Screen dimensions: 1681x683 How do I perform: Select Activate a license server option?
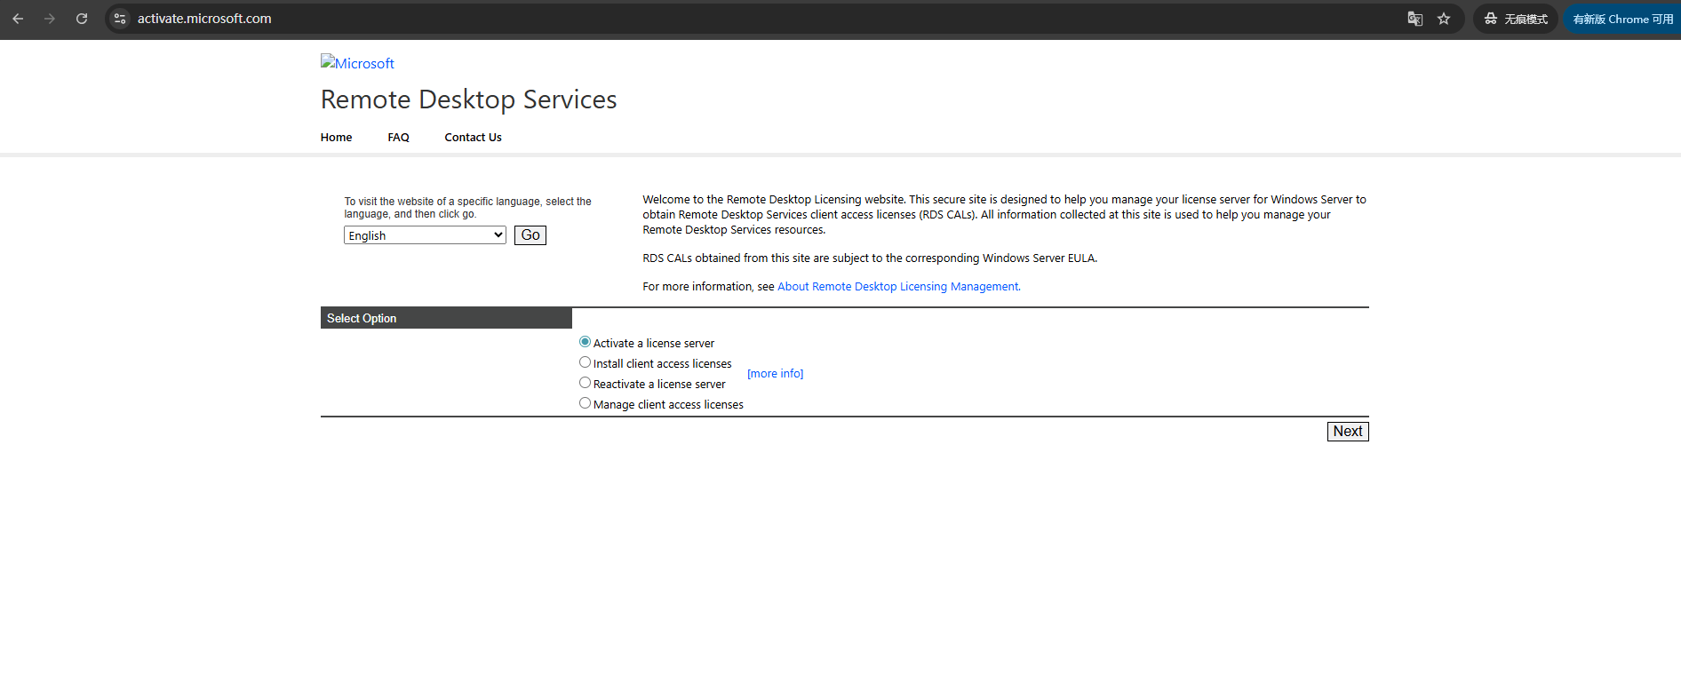[585, 342]
